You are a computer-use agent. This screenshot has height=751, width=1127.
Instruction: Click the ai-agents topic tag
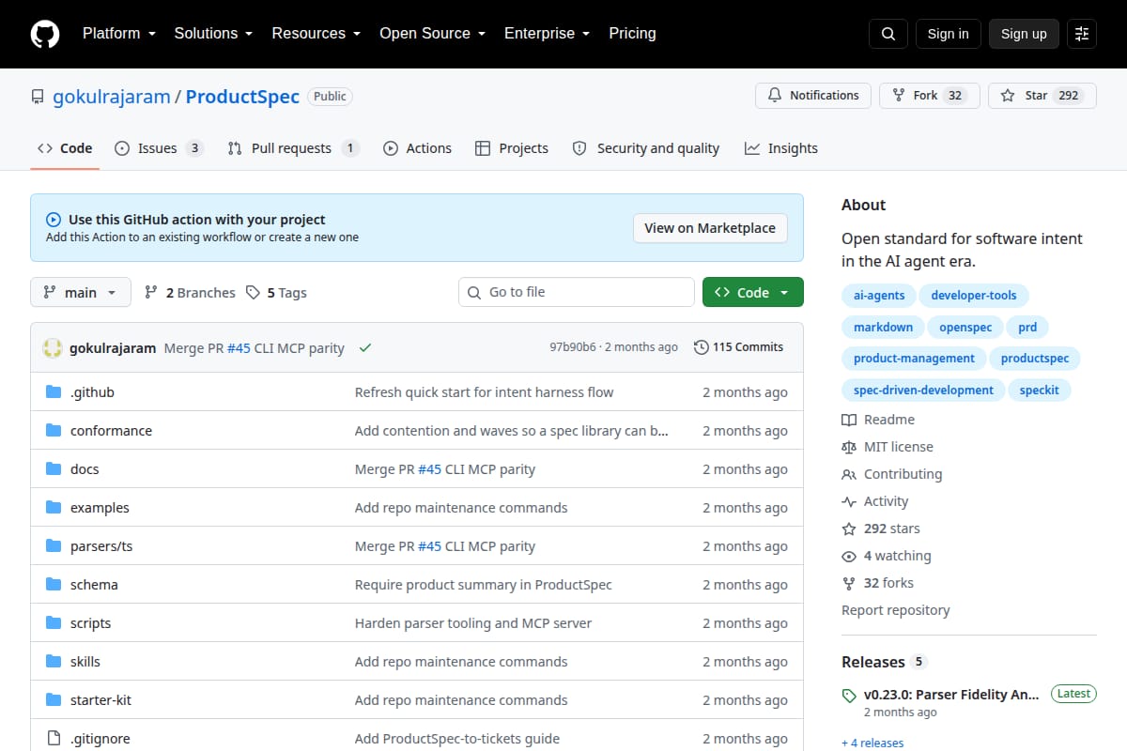click(879, 296)
